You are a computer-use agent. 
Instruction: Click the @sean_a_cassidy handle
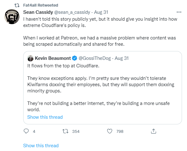coord(72,12)
